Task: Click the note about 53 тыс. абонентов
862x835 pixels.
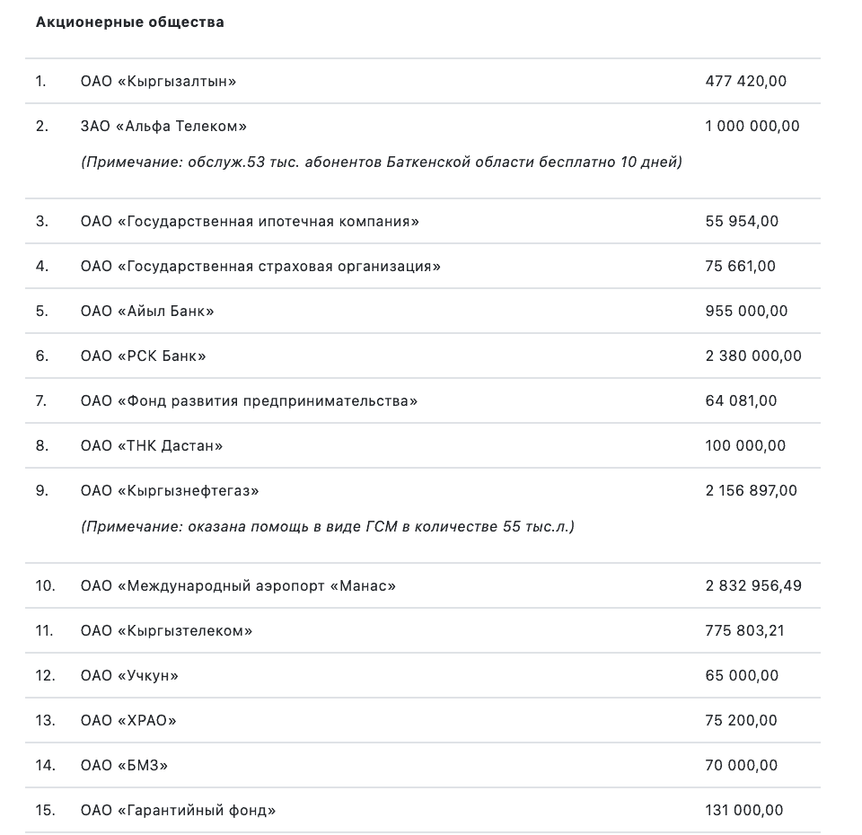Action: [x=382, y=163]
